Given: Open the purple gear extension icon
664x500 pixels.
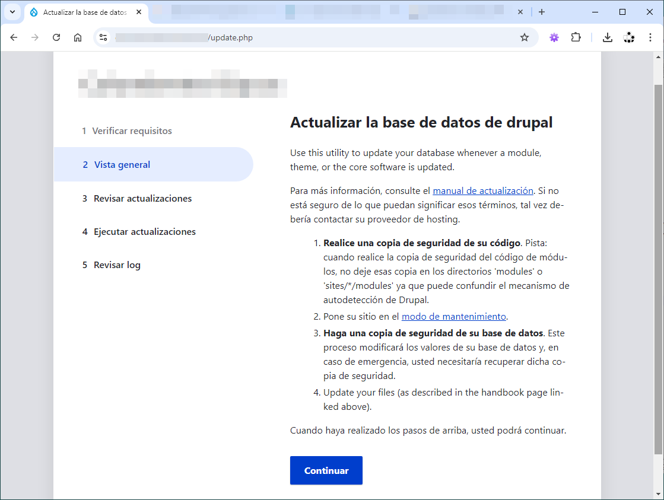Looking at the screenshot, I should 554,37.
